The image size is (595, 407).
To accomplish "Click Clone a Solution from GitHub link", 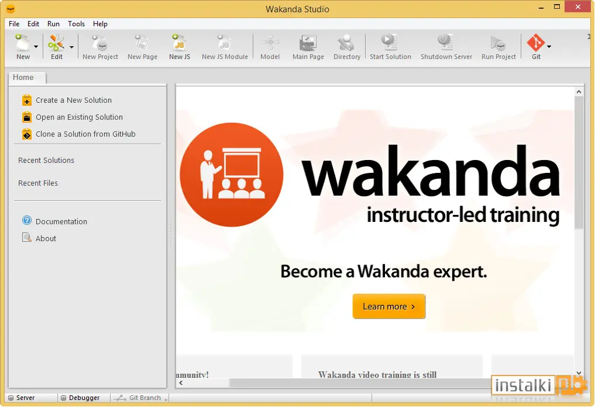I will (x=85, y=134).
